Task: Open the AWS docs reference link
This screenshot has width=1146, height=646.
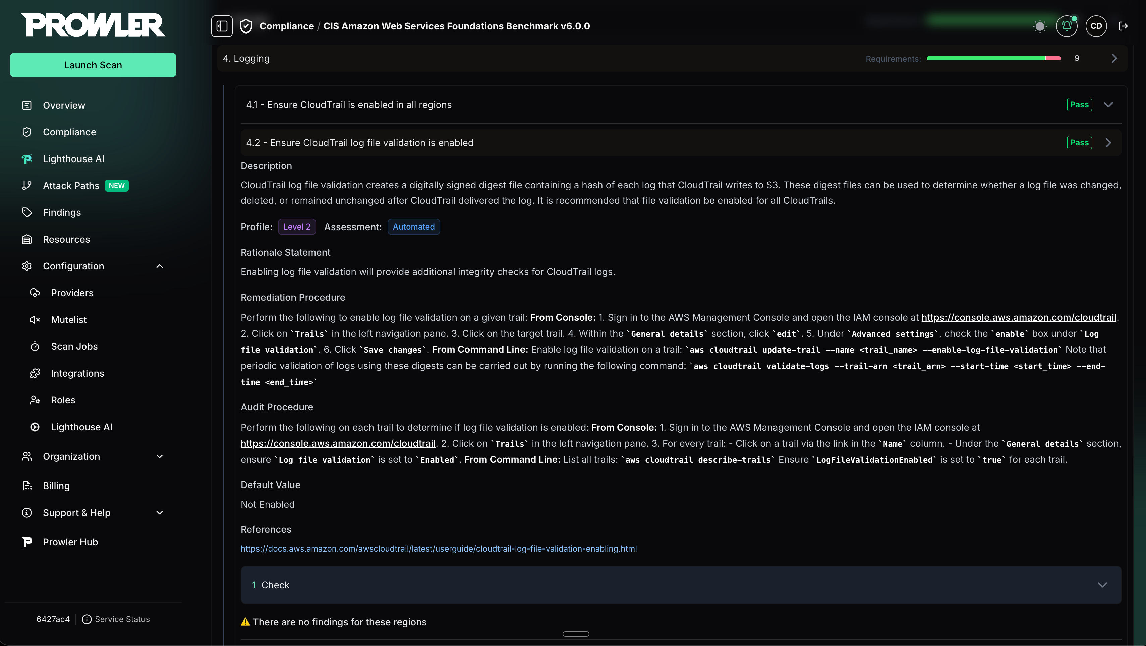Action: point(439,548)
